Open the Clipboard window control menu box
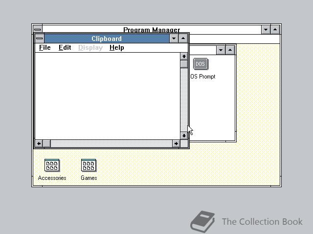 click(x=40, y=39)
